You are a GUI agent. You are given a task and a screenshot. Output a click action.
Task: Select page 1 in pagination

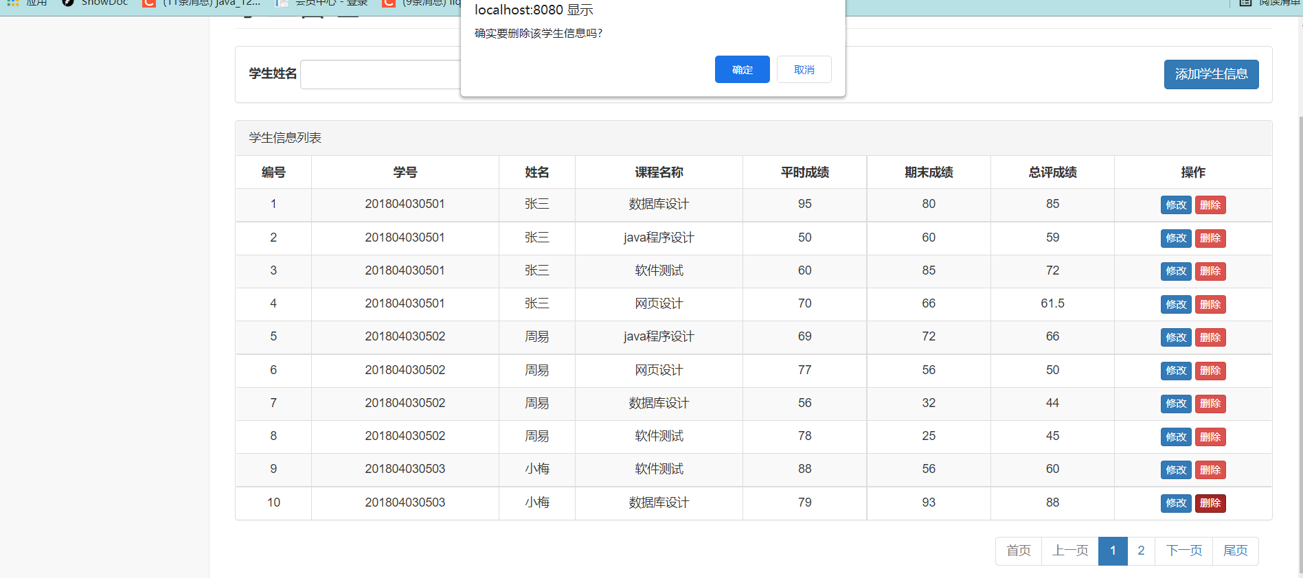1113,551
